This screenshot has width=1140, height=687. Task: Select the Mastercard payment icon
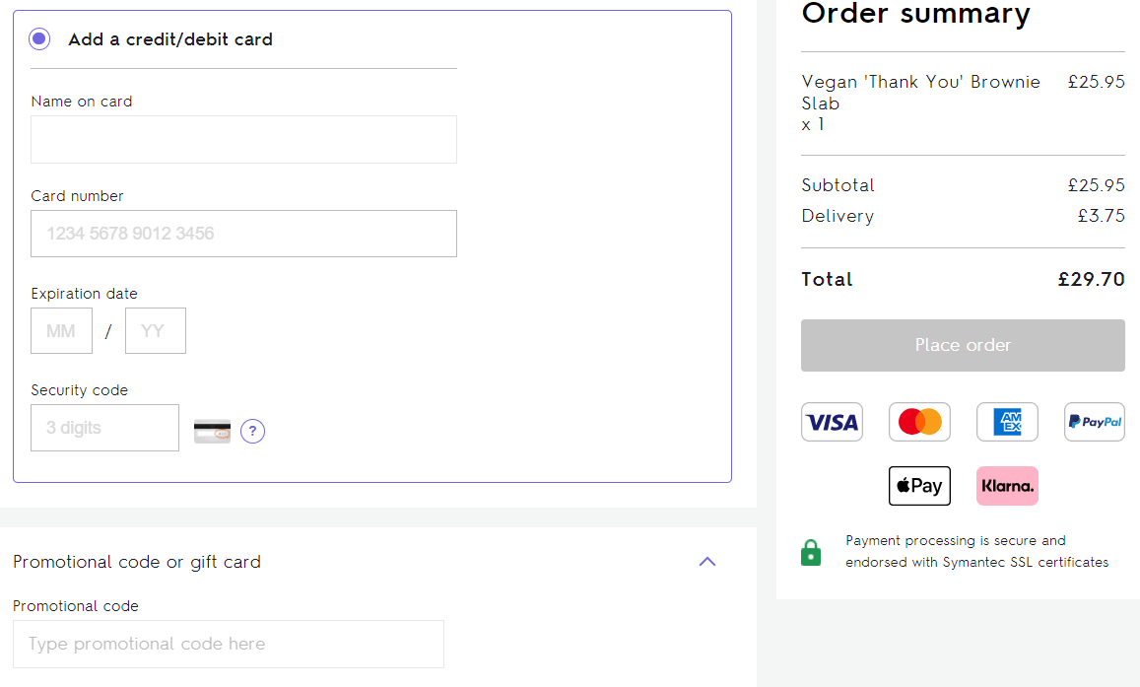pos(919,421)
